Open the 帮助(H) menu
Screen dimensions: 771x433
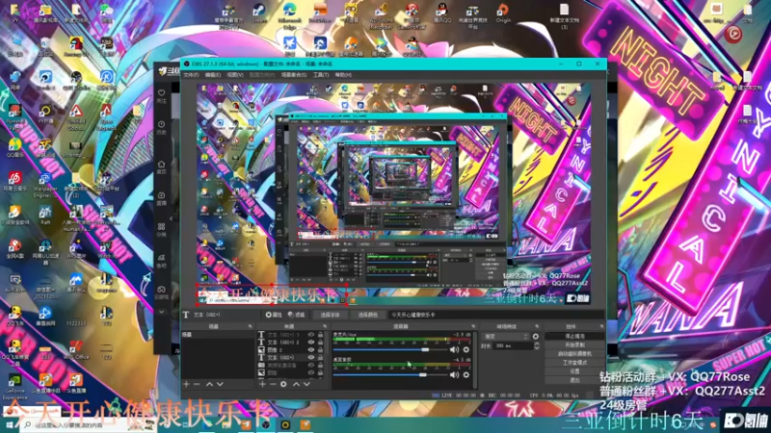(343, 75)
